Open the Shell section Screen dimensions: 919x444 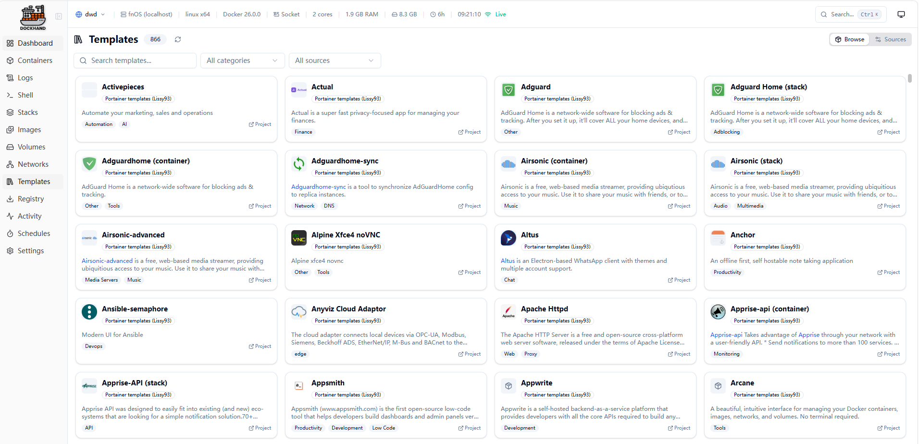[33, 95]
